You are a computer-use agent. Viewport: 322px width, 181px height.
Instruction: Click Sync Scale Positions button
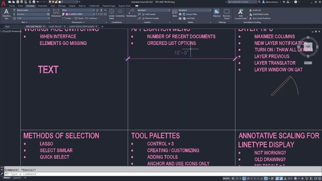260,18
